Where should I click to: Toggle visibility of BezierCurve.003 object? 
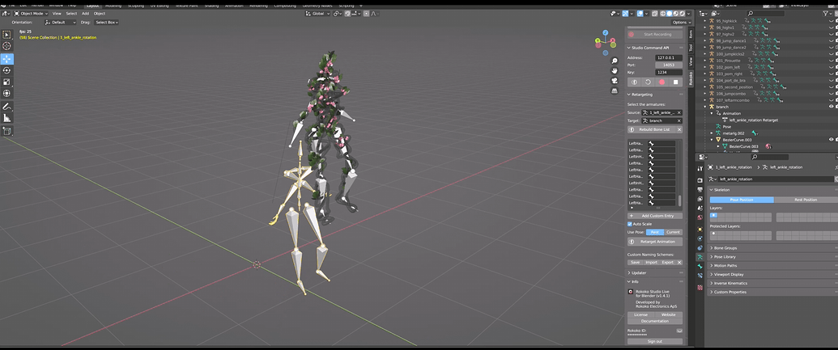[x=831, y=140]
